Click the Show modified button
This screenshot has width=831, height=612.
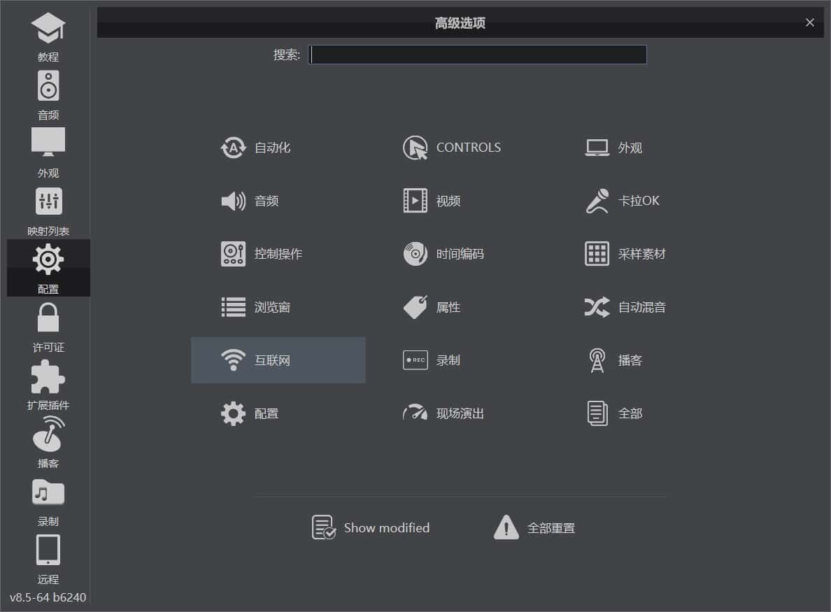(371, 527)
